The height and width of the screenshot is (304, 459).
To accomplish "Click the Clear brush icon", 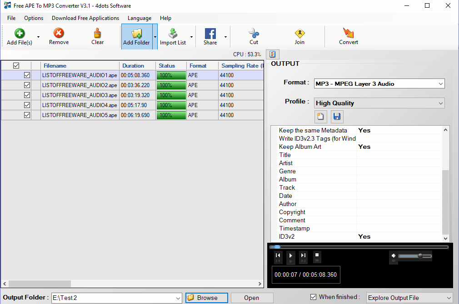I will tap(97, 33).
